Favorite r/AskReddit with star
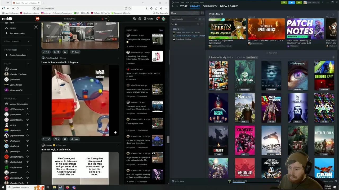This screenshot has width=339, height=190. click(x=27, y=146)
